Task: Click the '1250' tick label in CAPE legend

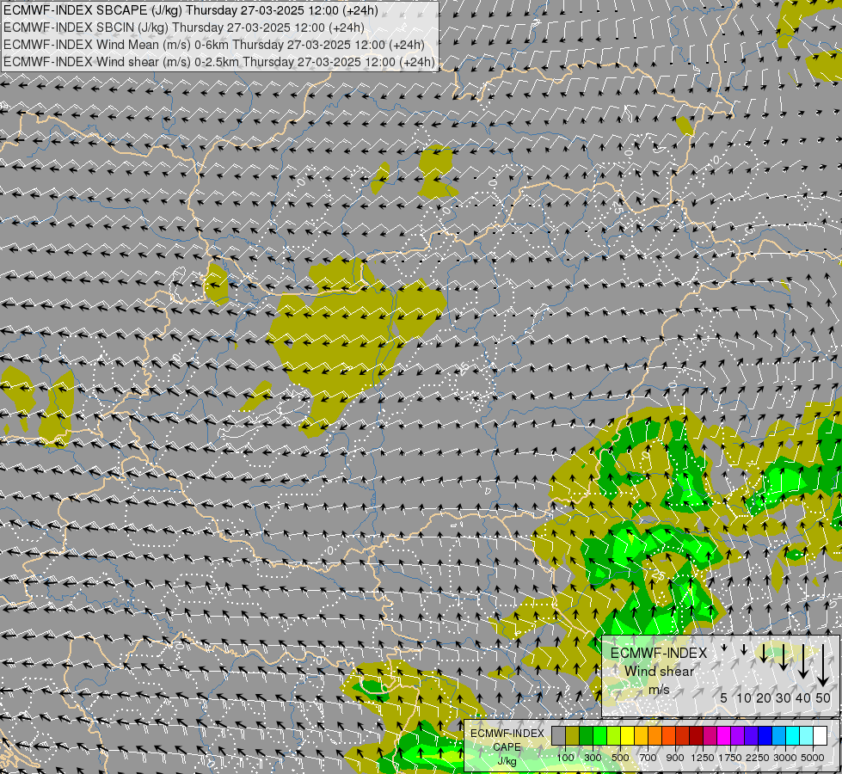Action: 703,758
